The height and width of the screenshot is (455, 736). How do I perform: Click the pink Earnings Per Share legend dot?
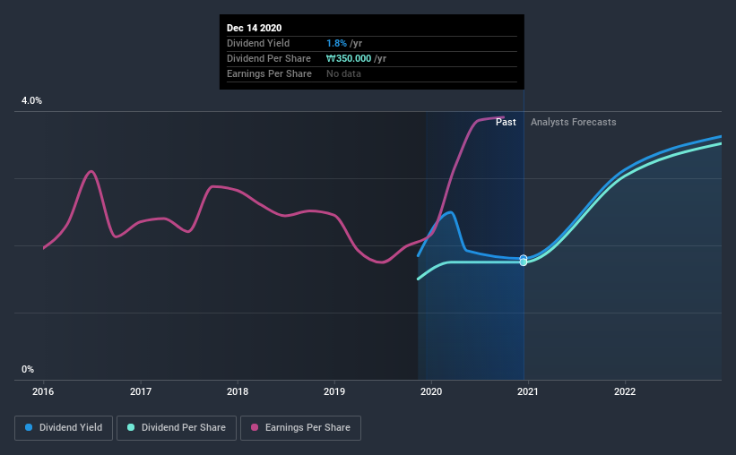(255, 427)
